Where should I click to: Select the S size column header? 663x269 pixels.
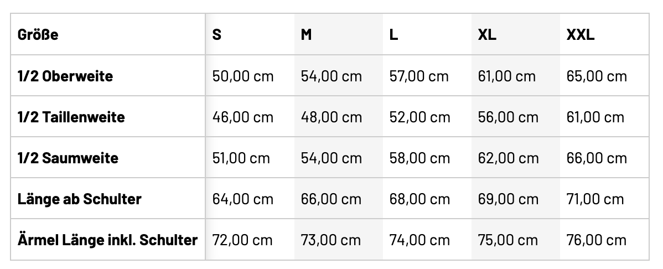pos(217,34)
